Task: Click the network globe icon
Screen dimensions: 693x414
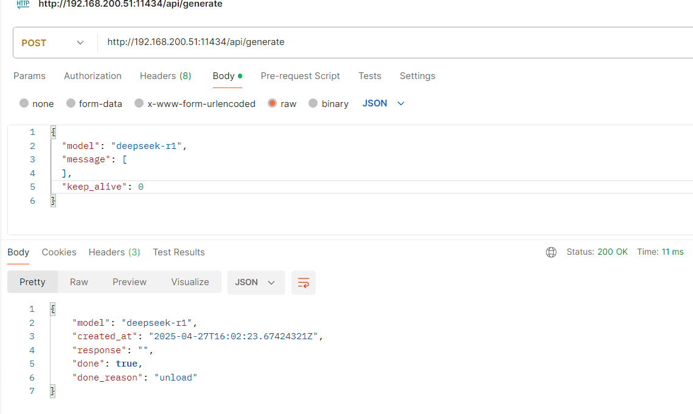Action: pos(551,252)
